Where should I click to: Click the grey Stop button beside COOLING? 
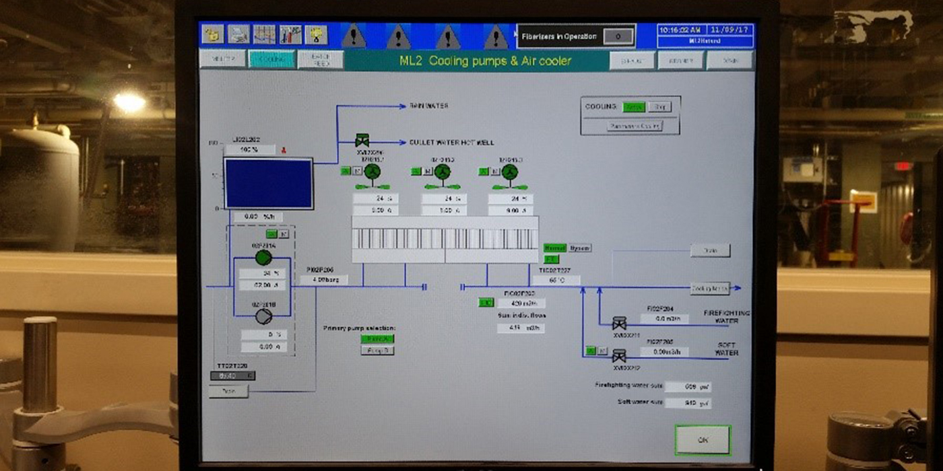coord(660,107)
